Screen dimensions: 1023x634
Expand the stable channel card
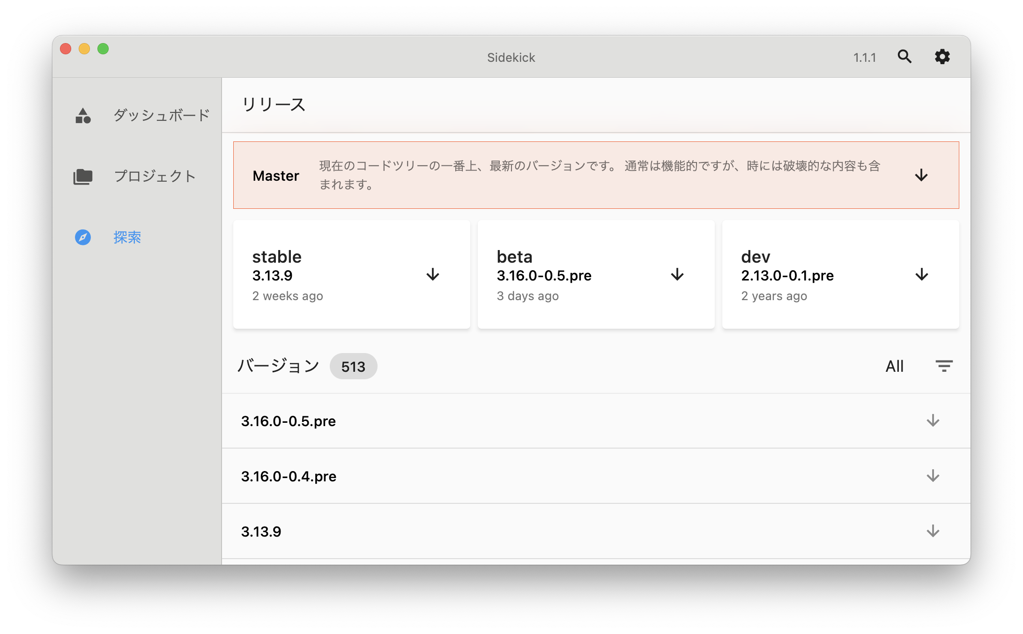[x=351, y=275]
